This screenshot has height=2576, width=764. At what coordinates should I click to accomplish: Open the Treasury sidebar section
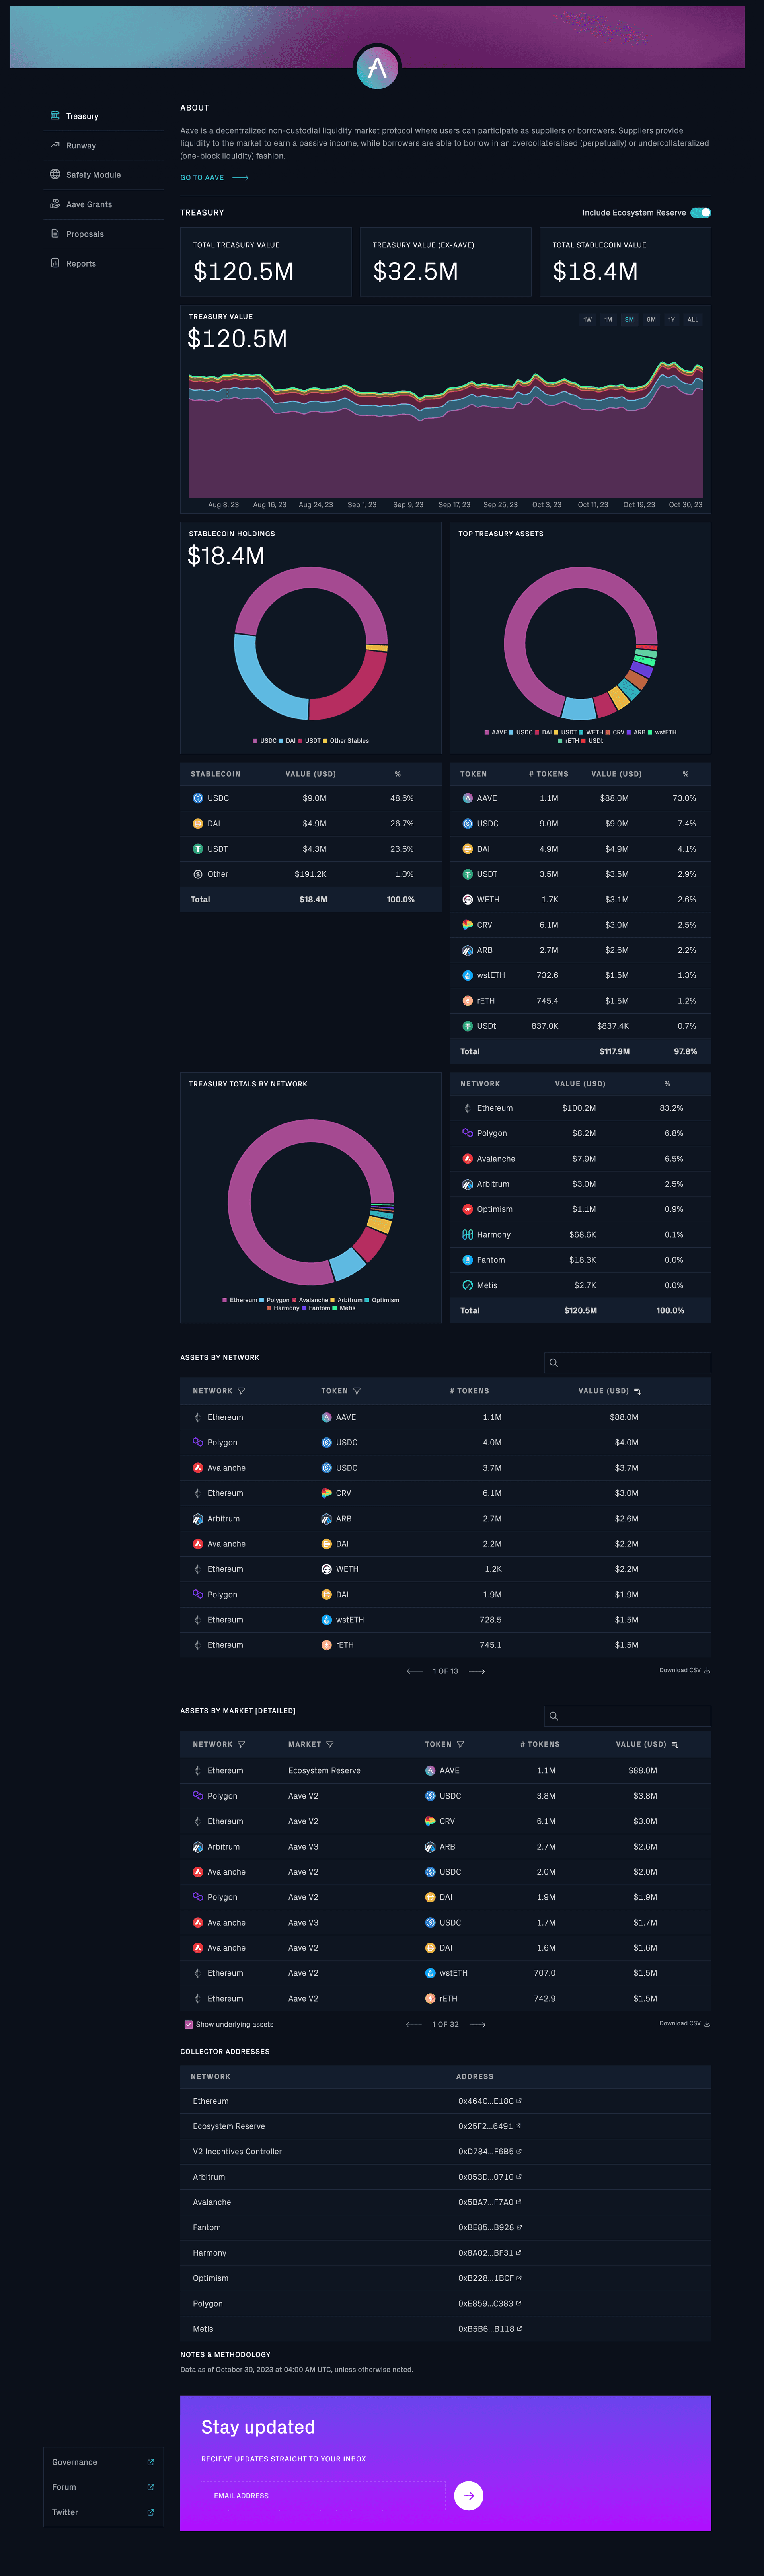(x=104, y=116)
